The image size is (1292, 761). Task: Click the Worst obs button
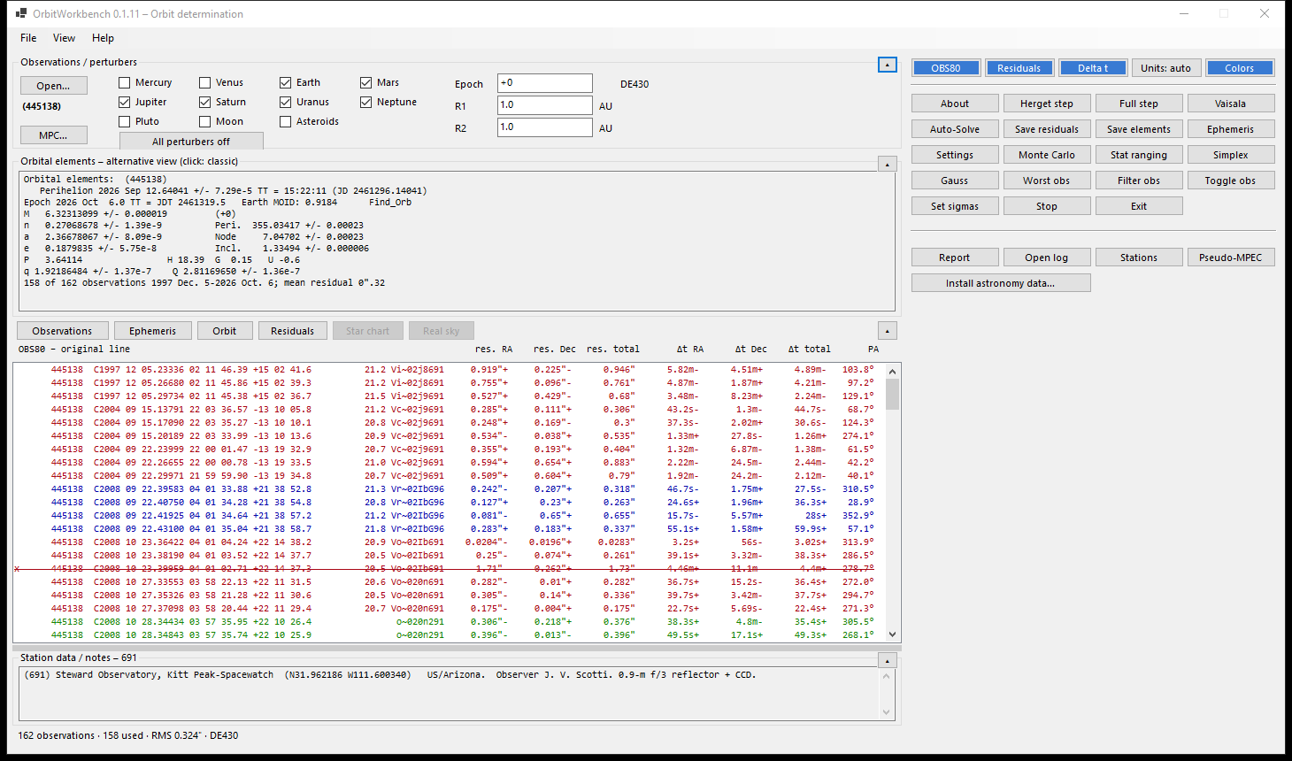point(1047,181)
